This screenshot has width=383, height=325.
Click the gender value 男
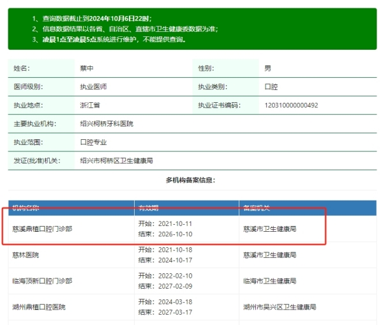coord(267,68)
